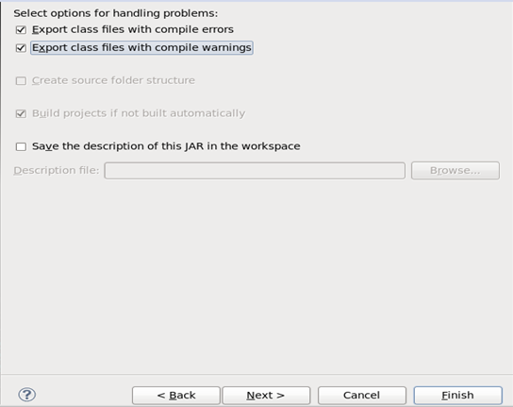Viewport: 513px width, 407px height.
Task: Proceed with the Next > button
Action: pyautogui.click(x=266, y=396)
